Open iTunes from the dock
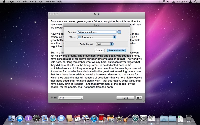200x125 pixels. click(x=94, y=118)
